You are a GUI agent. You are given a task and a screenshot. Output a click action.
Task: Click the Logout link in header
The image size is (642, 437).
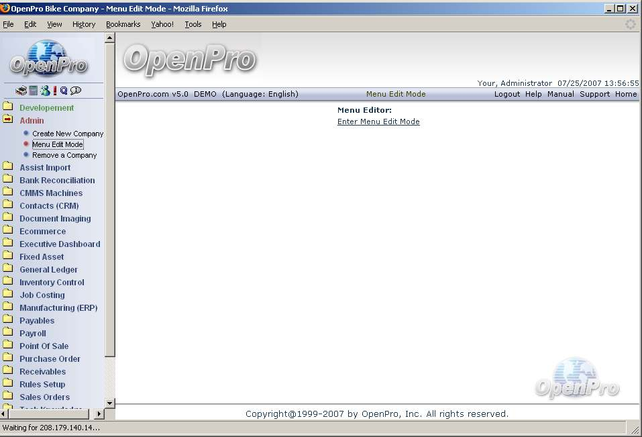(x=506, y=94)
